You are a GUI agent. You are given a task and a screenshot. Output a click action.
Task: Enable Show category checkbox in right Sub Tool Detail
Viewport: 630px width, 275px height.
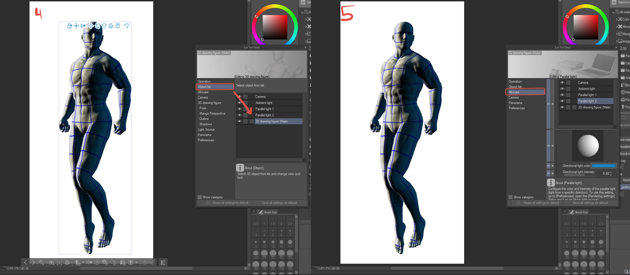[511, 197]
